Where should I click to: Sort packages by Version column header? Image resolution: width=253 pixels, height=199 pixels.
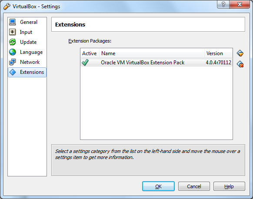218,53
